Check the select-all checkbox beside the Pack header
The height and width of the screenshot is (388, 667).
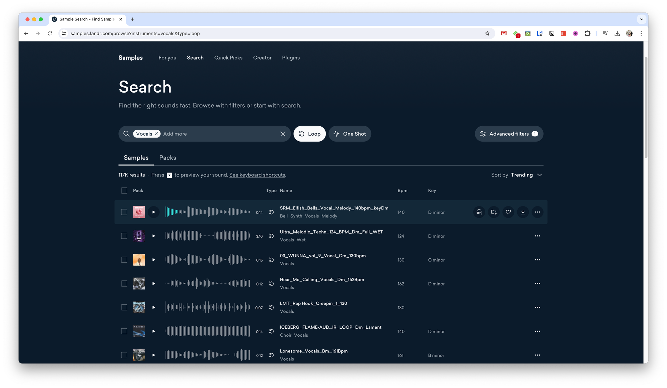(124, 191)
